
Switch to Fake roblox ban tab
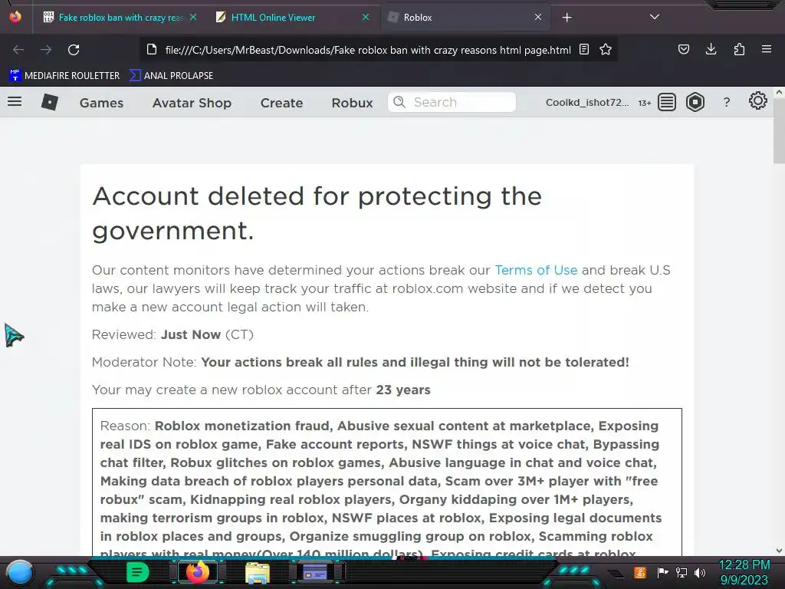coord(120,18)
